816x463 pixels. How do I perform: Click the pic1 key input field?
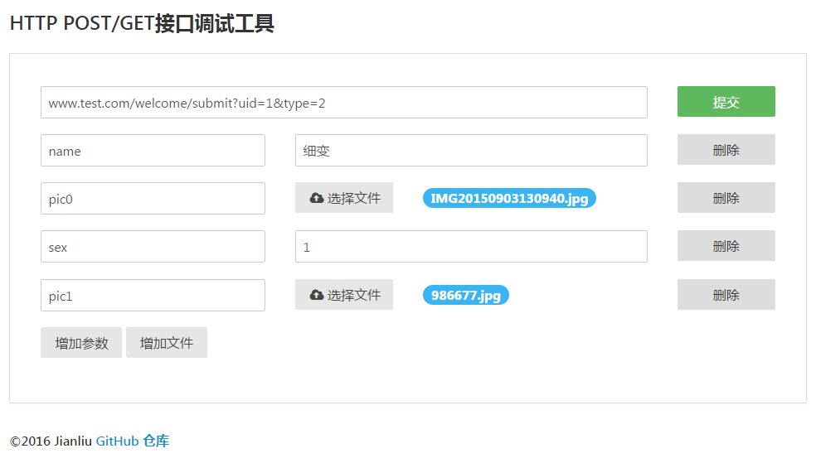(x=153, y=296)
